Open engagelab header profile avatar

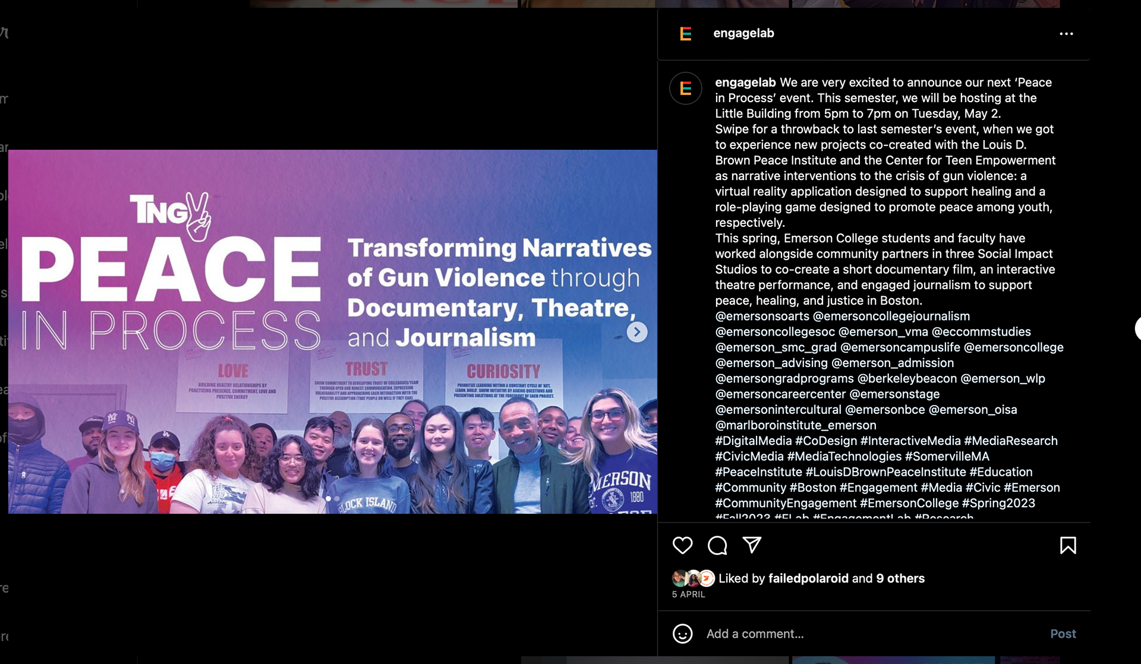[685, 34]
